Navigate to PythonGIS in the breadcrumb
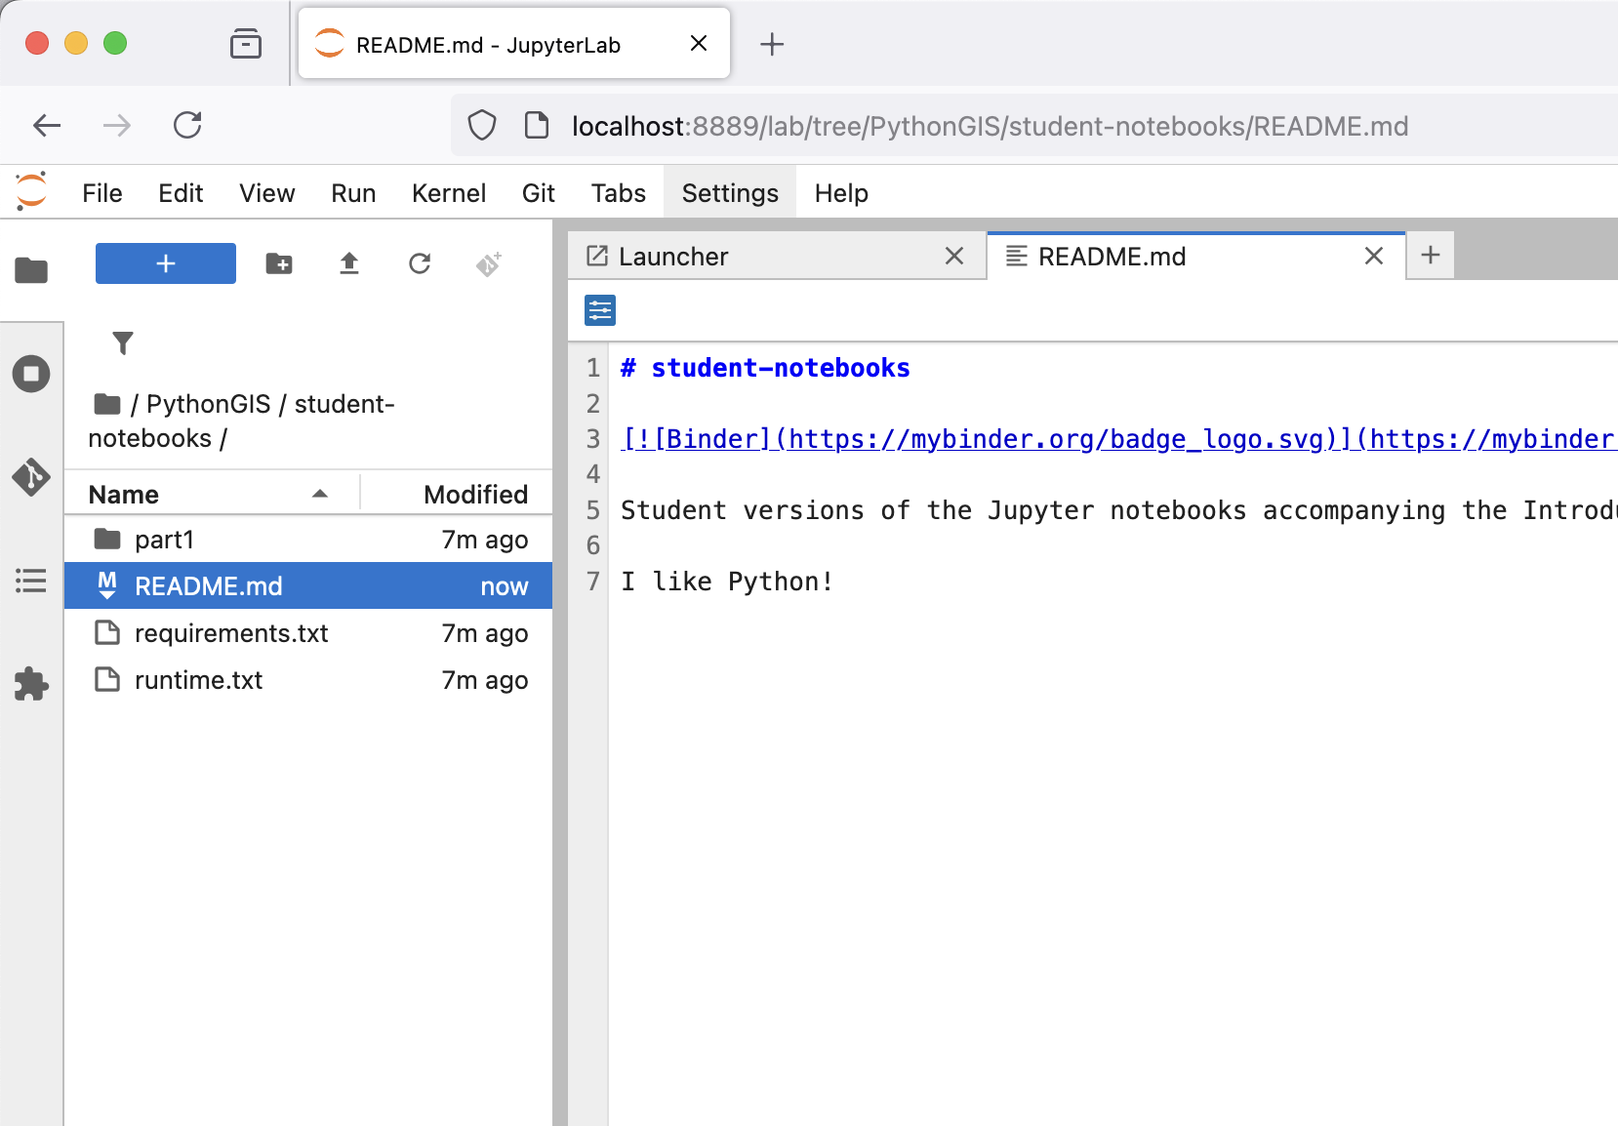This screenshot has width=1618, height=1126. coord(208,404)
